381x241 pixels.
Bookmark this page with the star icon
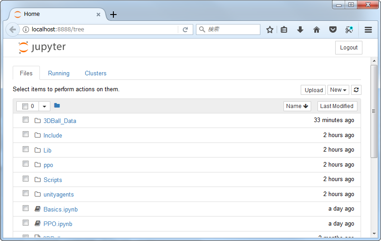click(270, 30)
